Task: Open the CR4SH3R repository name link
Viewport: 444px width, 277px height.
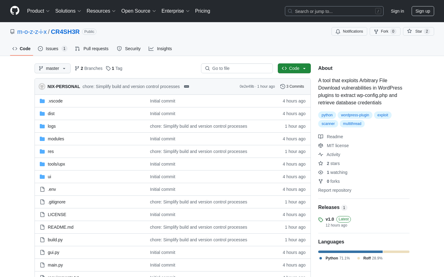Action: tap(65, 32)
